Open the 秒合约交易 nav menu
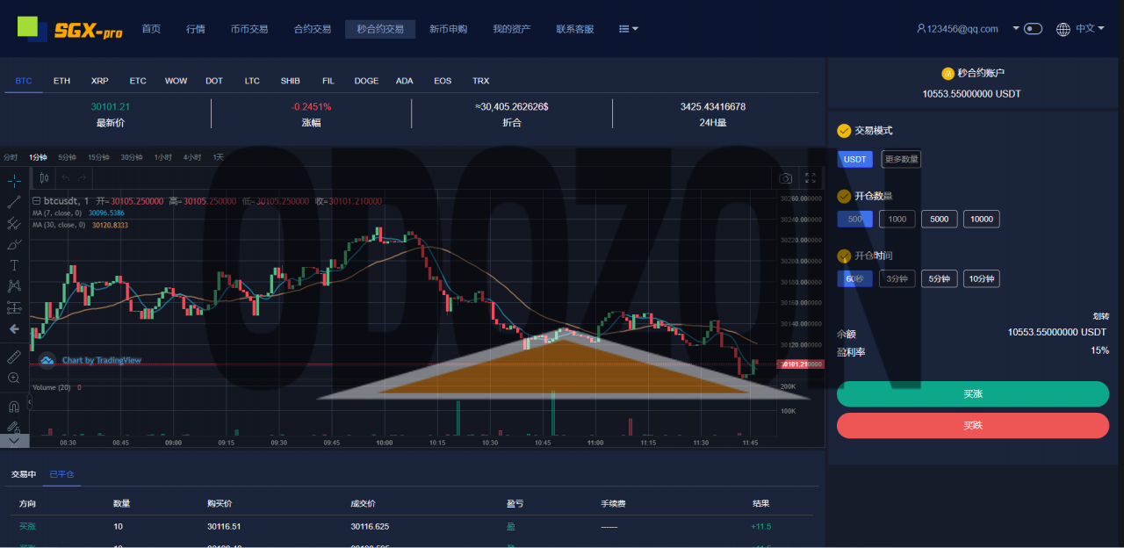 pyautogui.click(x=380, y=29)
